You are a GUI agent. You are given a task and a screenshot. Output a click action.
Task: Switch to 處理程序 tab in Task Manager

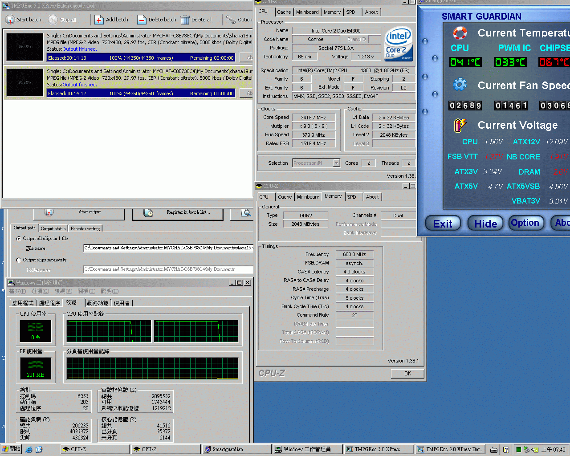click(x=49, y=303)
